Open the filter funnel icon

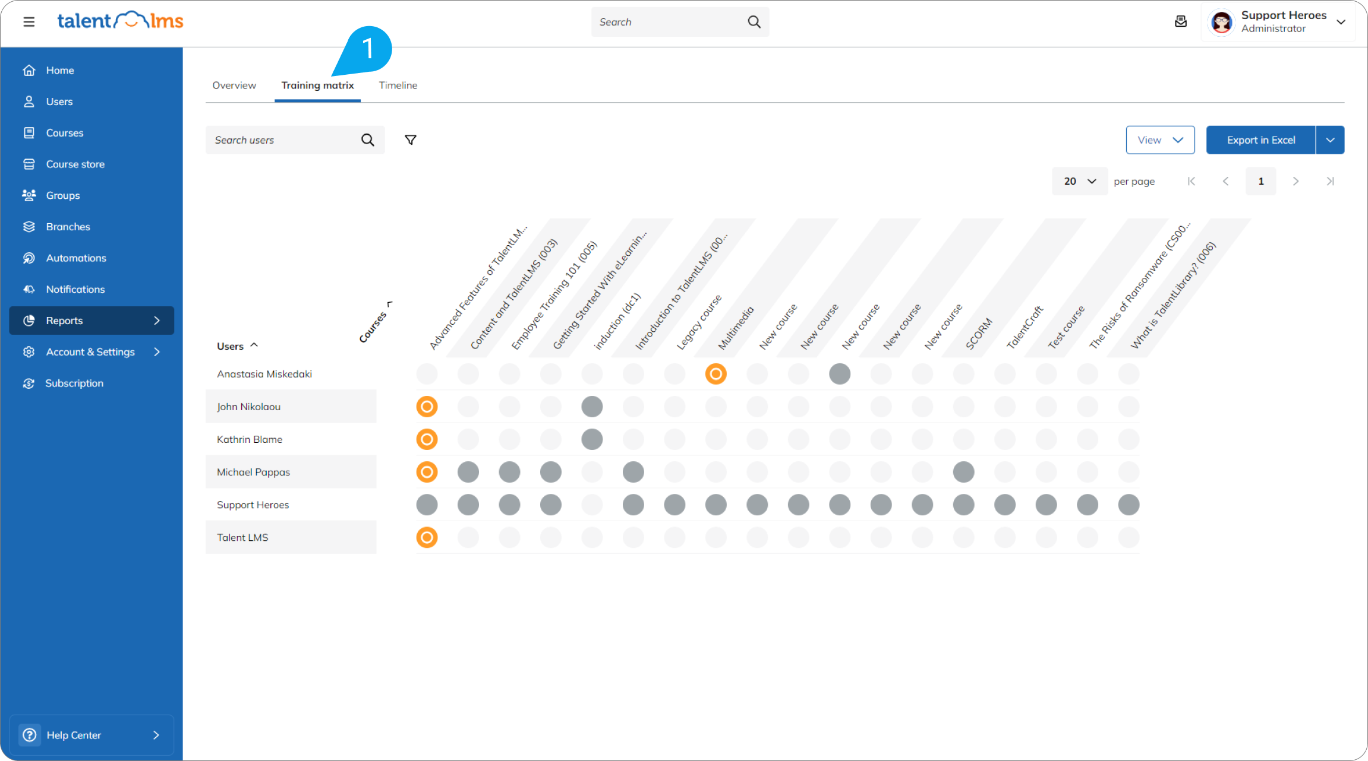click(410, 140)
